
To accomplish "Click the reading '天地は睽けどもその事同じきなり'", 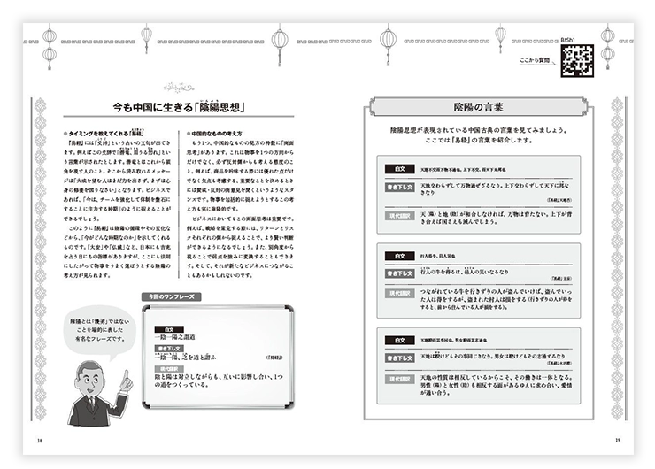I will tap(456, 357).
